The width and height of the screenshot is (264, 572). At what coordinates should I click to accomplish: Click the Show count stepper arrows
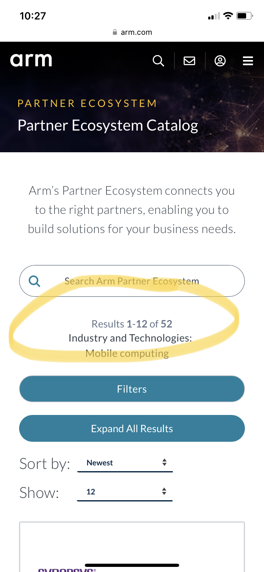(164, 492)
